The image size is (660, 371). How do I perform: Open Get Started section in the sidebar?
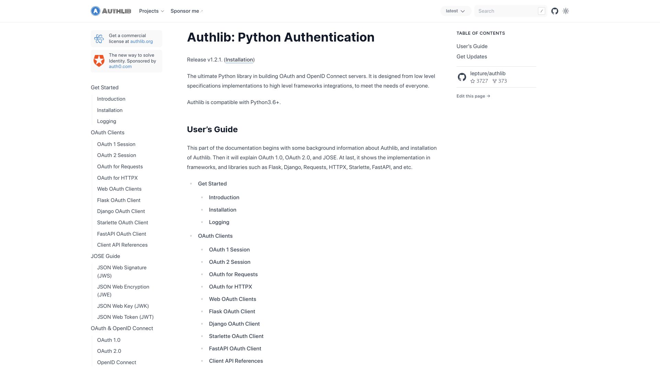point(104,88)
